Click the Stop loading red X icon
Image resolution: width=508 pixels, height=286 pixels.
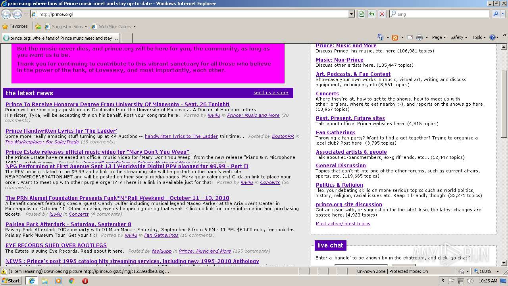(382, 14)
